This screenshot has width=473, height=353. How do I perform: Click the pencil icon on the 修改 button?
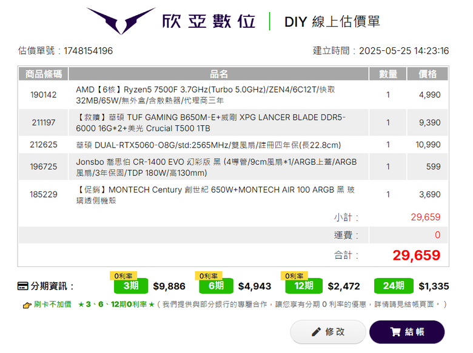[x=316, y=332]
